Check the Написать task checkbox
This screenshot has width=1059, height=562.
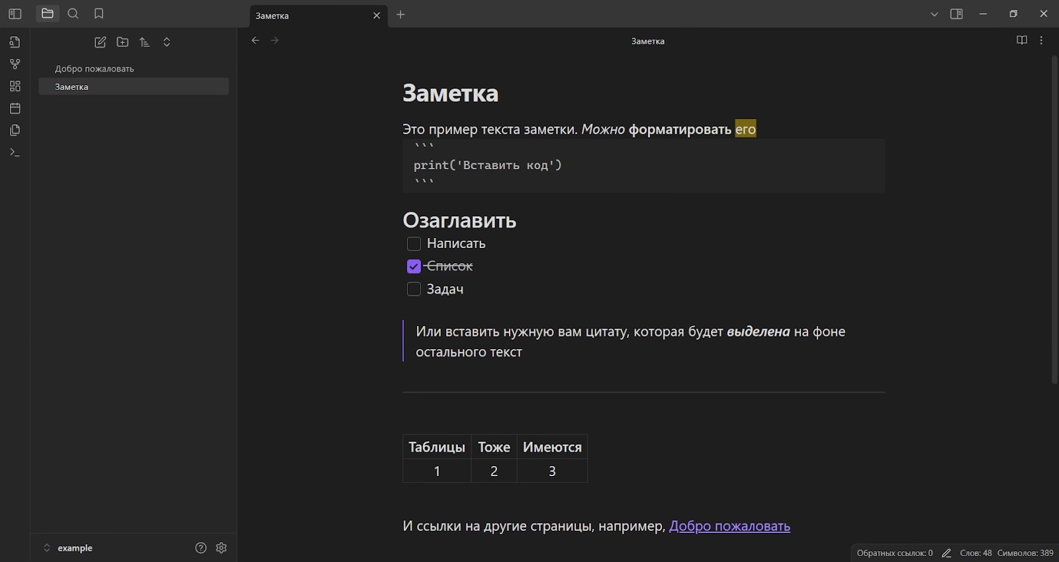[414, 244]
